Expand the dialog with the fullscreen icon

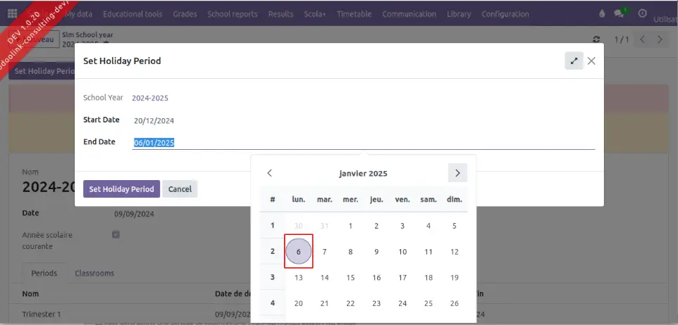[x=574, y=61]
